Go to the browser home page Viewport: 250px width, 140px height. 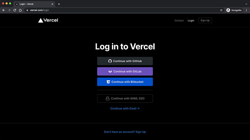click(20, 10)
